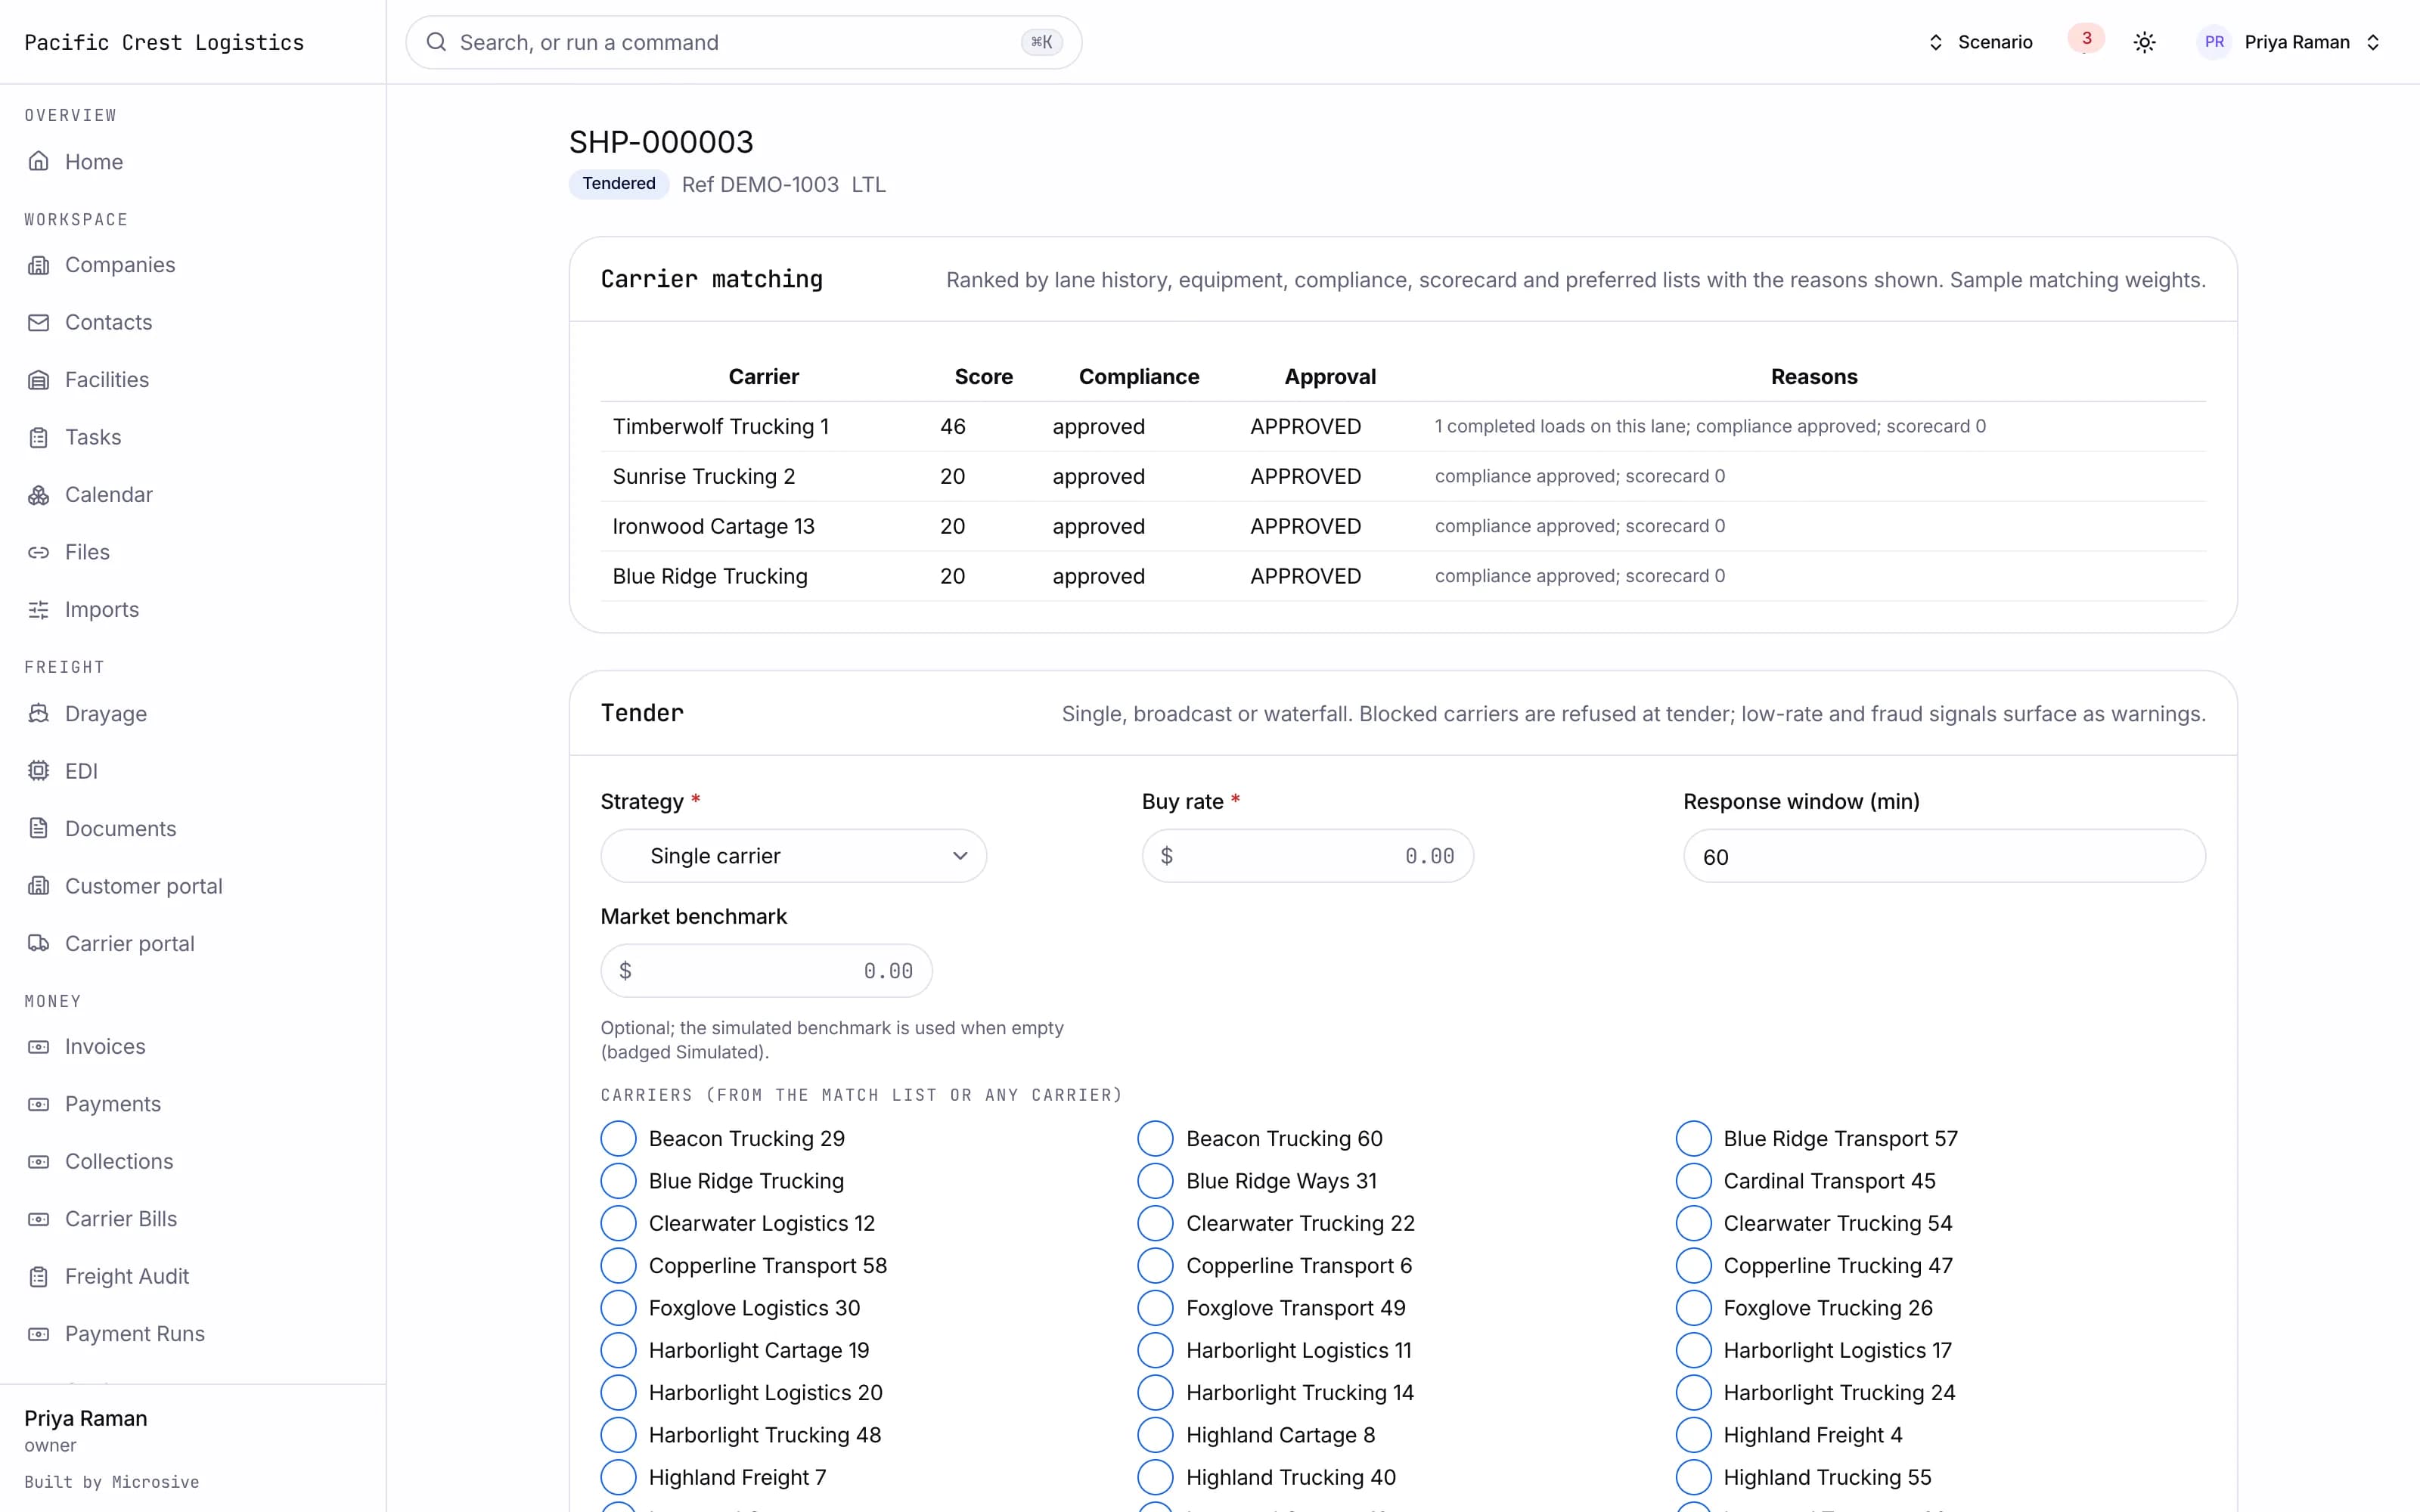Image resolution: width=2420 pixels, height=1512 pixels.
Task: Click the EDI chip icon
Action: (x=38, y=771)
